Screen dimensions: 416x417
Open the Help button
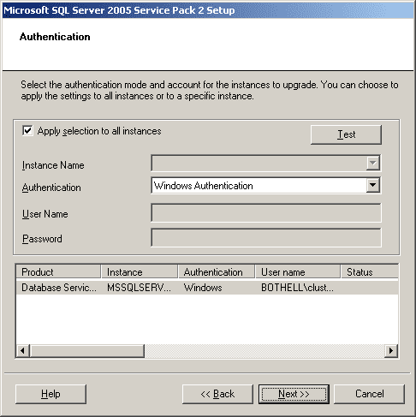tap(51, 394)
